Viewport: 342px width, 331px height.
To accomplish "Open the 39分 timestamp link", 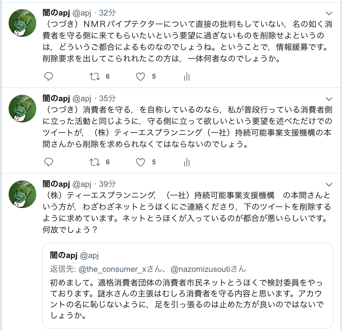I will (107, 184).
